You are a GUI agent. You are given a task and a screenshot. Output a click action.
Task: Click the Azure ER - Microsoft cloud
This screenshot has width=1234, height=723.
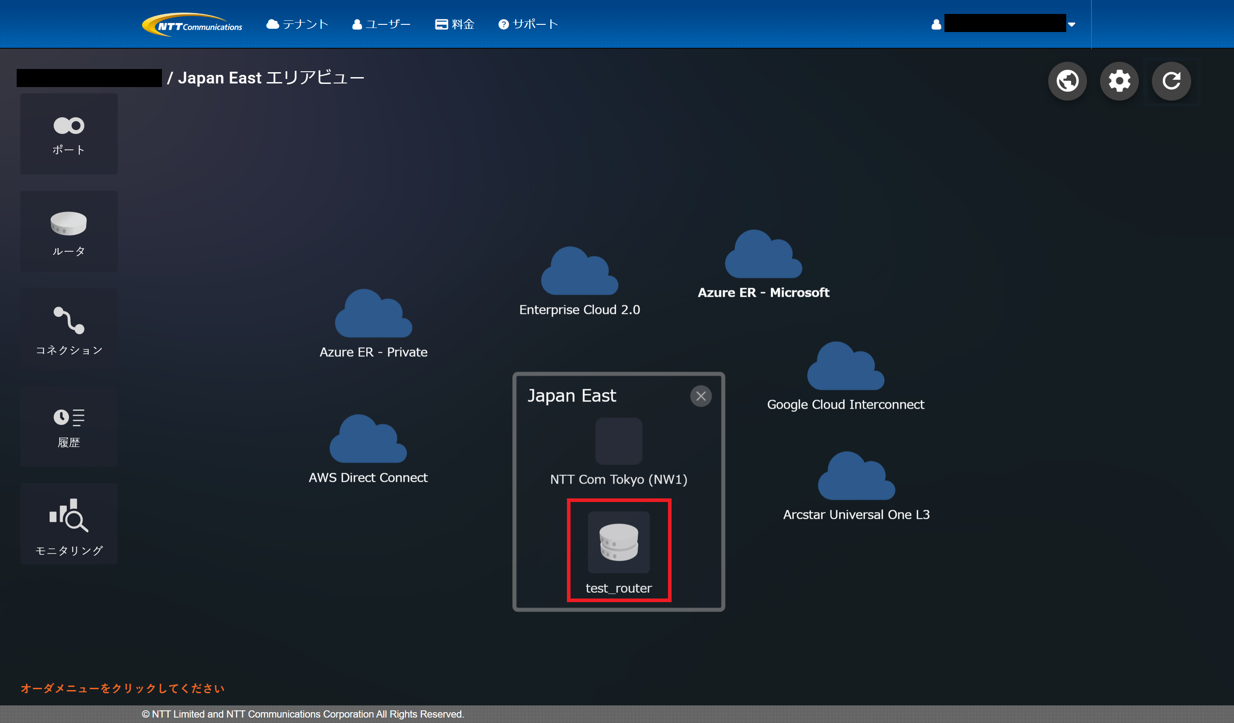point(763,255)
